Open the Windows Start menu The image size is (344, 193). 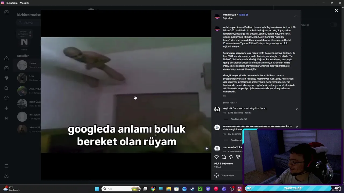(97, 189)
